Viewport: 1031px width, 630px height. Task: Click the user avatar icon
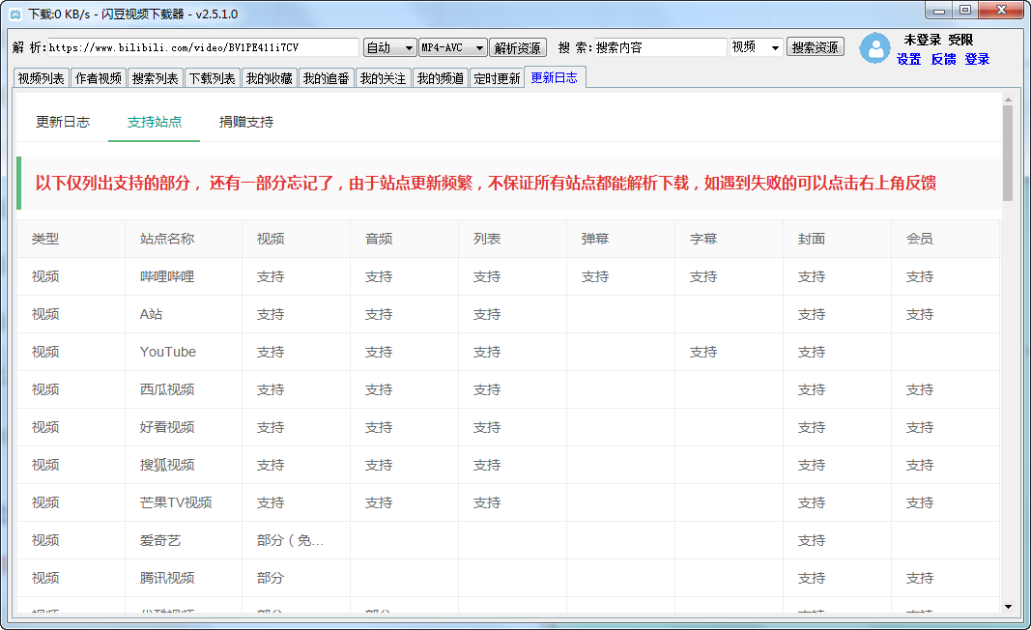(x=875, y=48)
